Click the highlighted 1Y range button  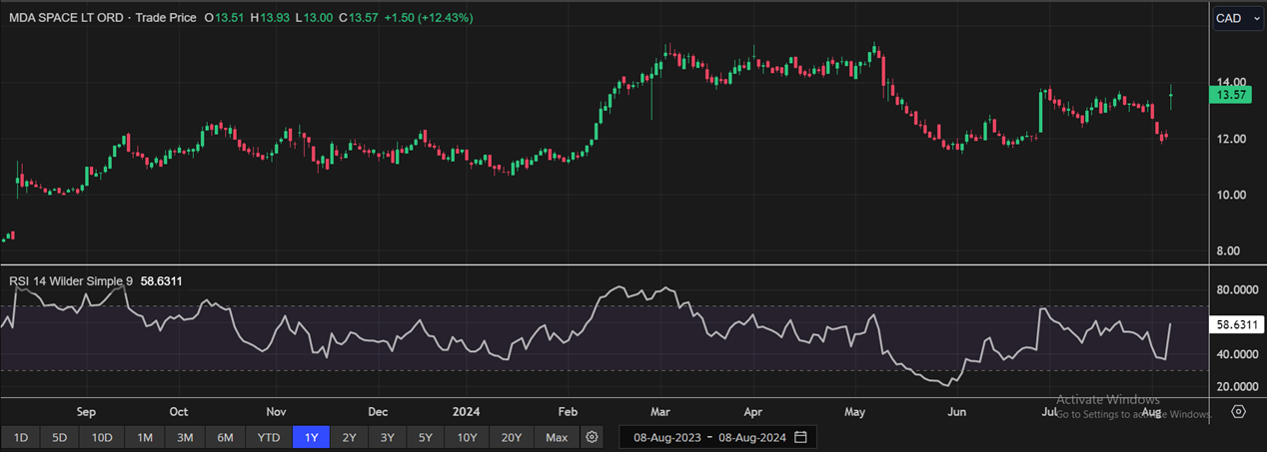click(310, 437)
